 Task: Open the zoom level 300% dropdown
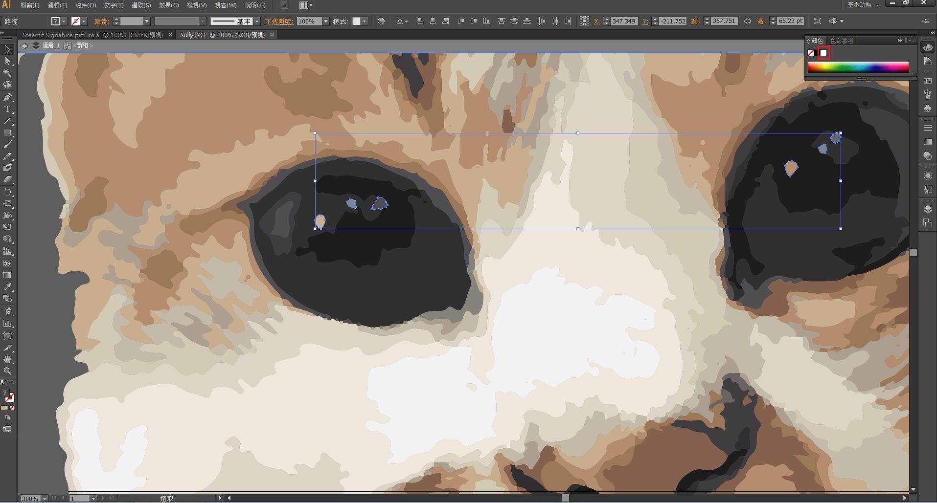pos(45,498)
